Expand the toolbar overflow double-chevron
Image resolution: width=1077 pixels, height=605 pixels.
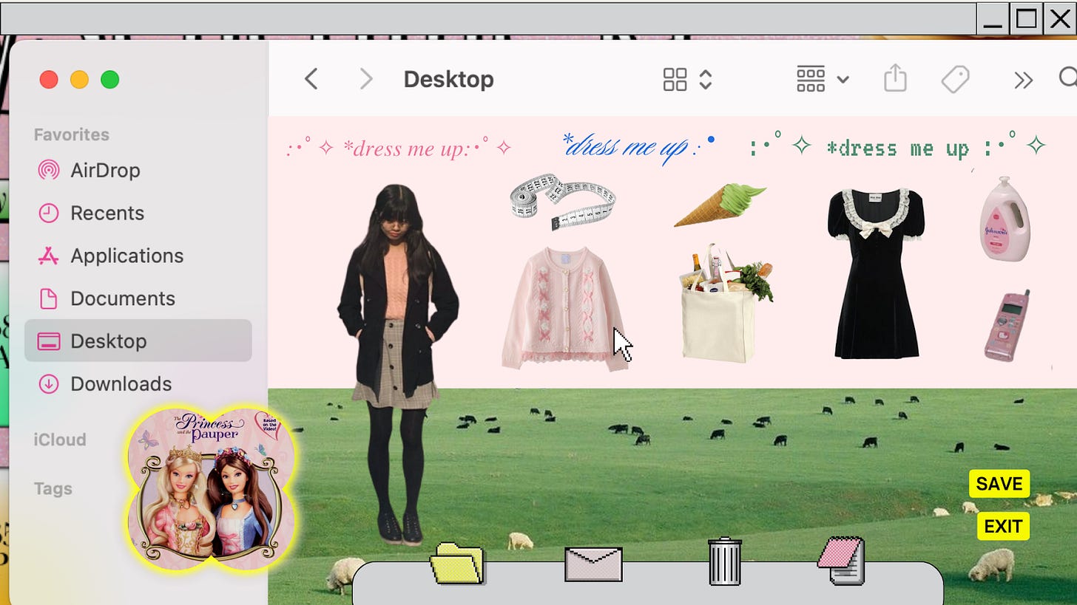pyautogui.click(x=1023, y=80)
